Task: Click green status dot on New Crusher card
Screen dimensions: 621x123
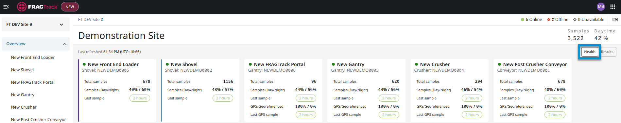Action: tap(417, 64)
